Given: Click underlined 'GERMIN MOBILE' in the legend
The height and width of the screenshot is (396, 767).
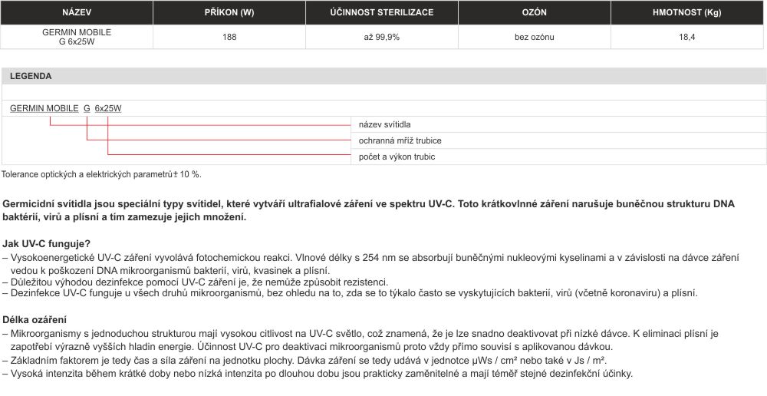Looking at the screenshot, I should point(44,109).
